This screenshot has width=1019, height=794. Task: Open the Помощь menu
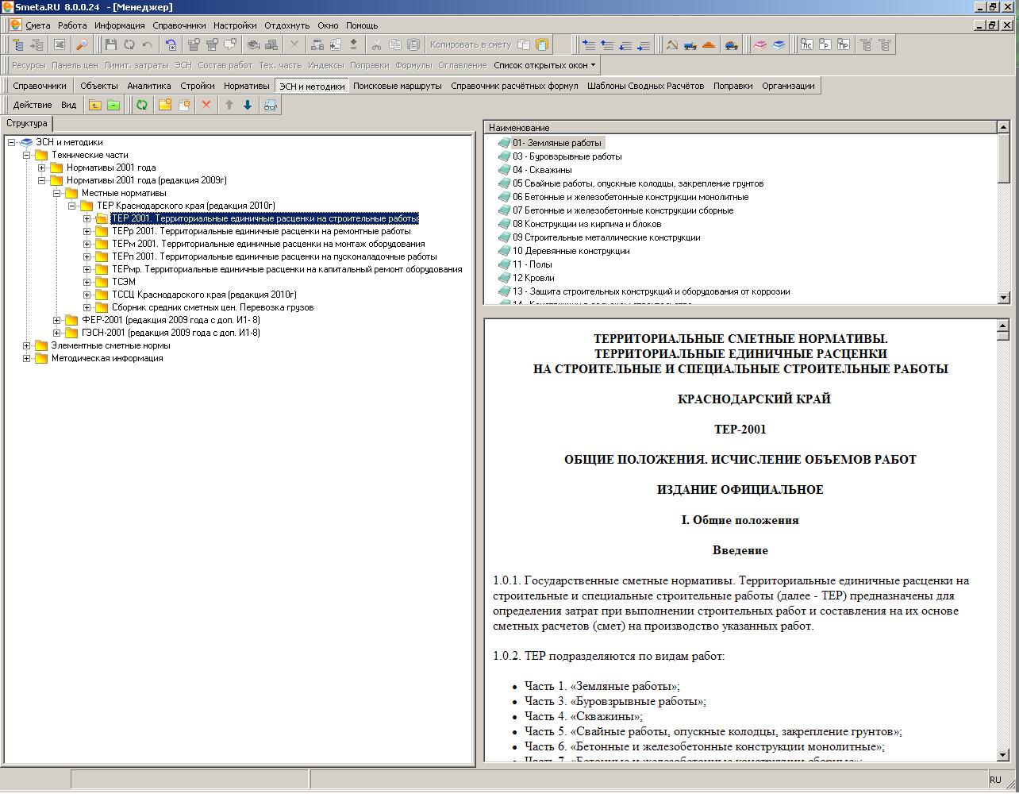pos(362,25)
